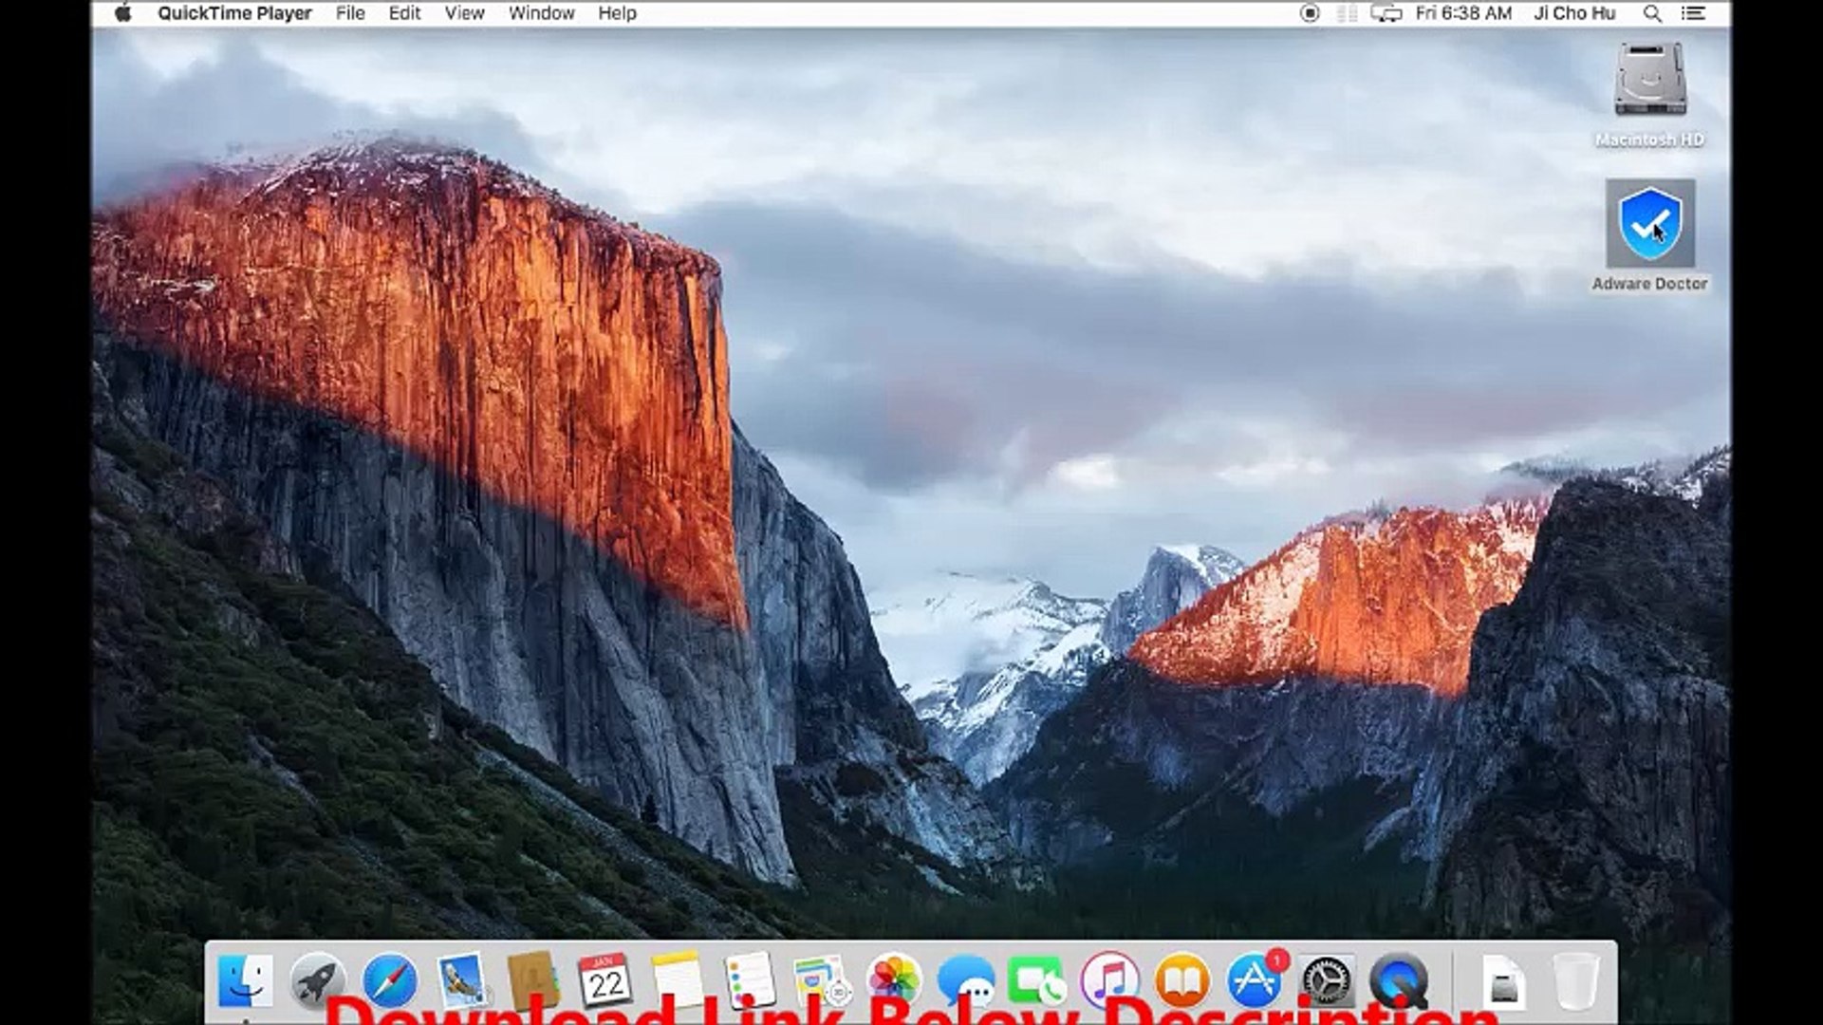Open Launchpad rocket icon in dock
The image size is (1823, 1025).
click(x=317, y=980)
